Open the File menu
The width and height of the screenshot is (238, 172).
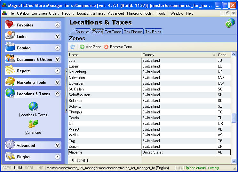point(11,13)
